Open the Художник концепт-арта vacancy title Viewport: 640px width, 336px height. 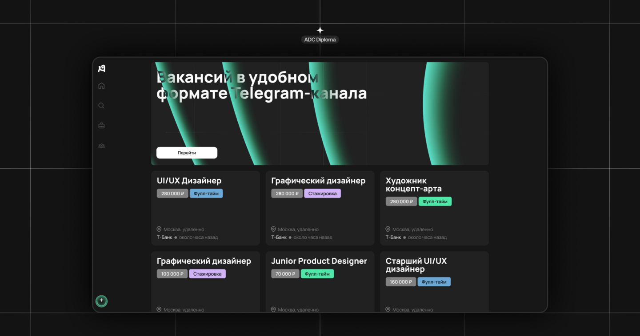coord(414,185)
